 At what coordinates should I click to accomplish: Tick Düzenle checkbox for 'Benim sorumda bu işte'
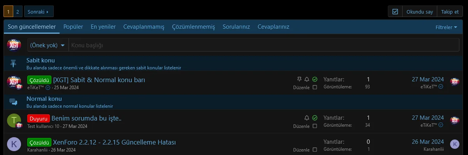point(315,126)
